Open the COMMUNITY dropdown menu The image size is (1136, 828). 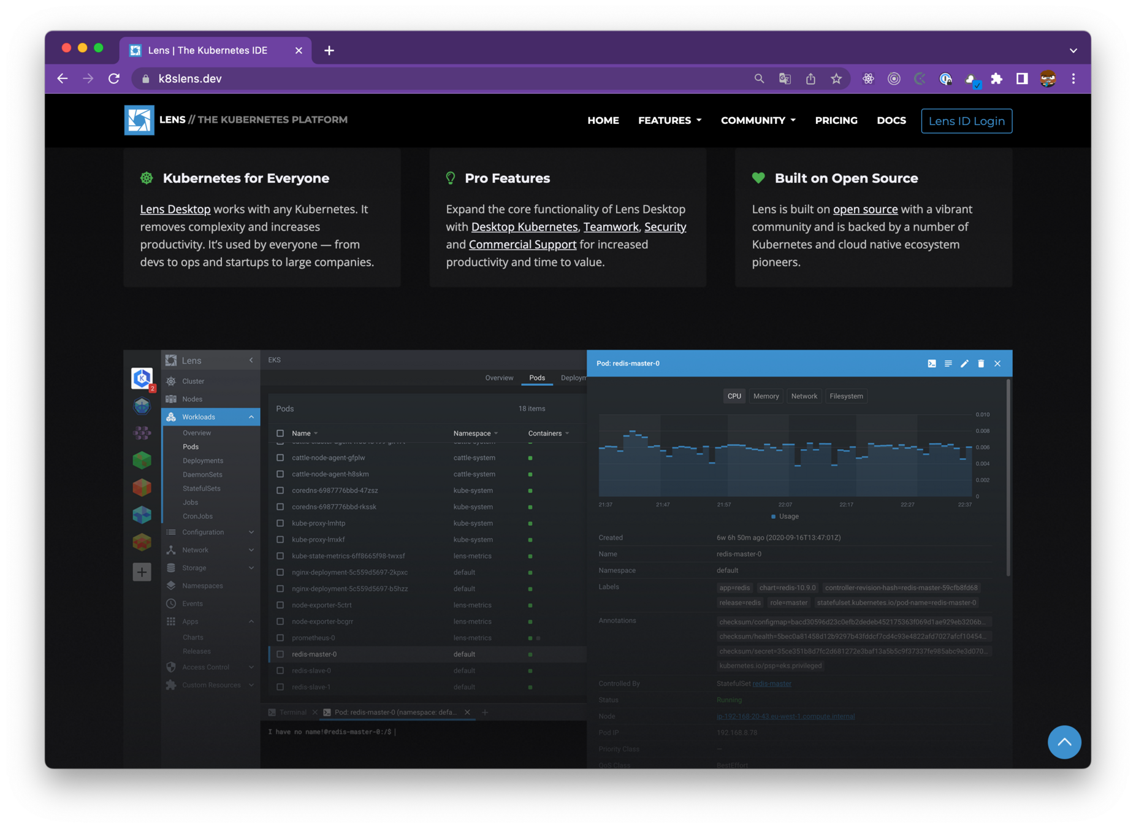[x=758, y=120]
